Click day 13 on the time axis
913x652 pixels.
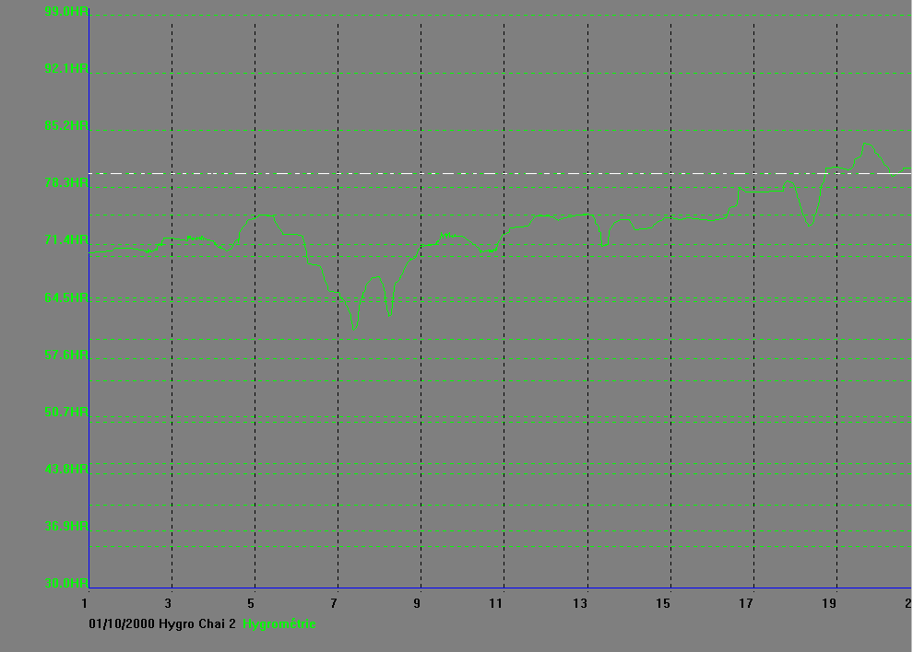tap(580, 603)
